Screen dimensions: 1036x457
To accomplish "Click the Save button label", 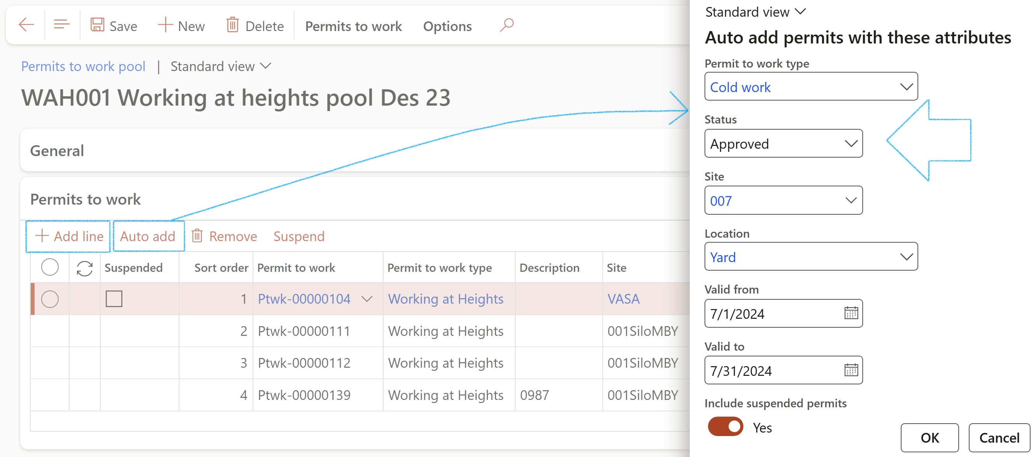I will tap(123, 26).
